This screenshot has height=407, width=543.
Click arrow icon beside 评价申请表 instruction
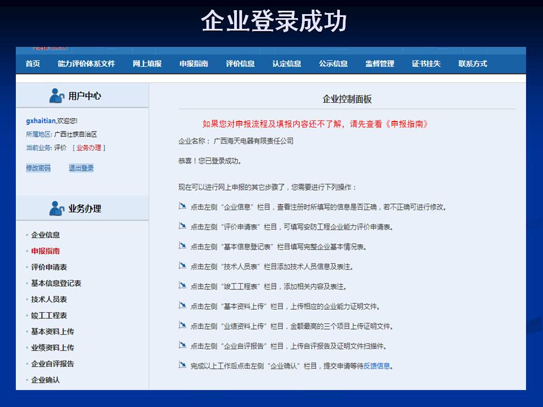[x=182, y=226]
